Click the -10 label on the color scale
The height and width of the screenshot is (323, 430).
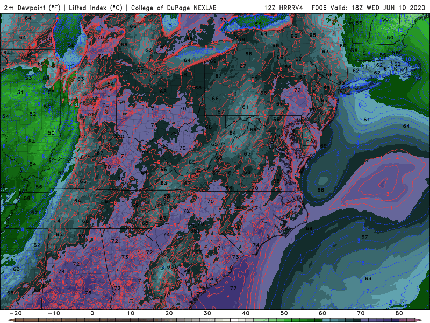[x=54, y=313]
